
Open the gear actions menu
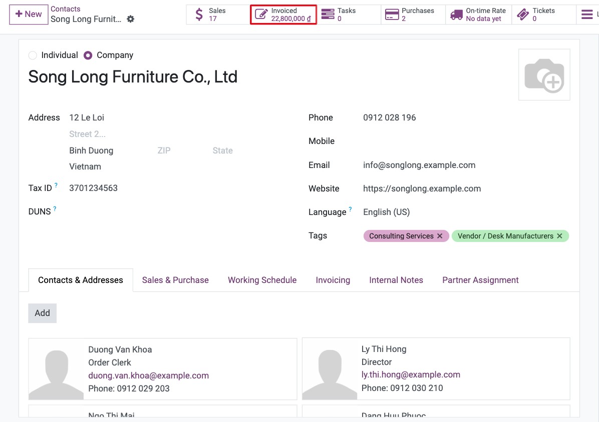click(x=131, y=19)
